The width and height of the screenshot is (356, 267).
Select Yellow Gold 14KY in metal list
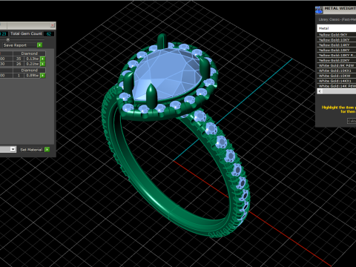pyautogui.click(x=337, y=45)
